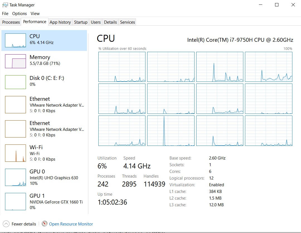Open the Options menu
Viewport: 301px width, 233px height.
point(20,13)
